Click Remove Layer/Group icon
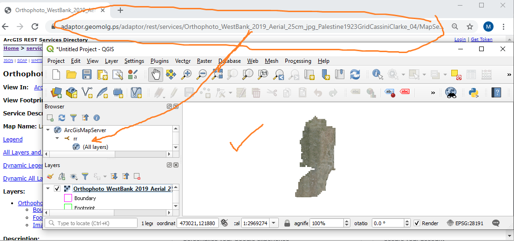The height and width of the screenshot is (241, 514). click(137, 177)
